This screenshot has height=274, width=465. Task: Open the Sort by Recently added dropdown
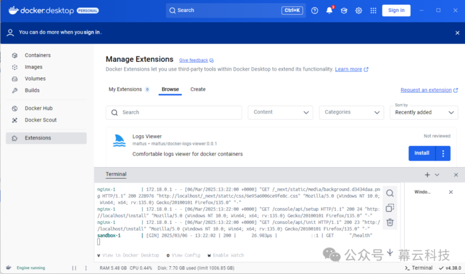[x=424, y=113]
